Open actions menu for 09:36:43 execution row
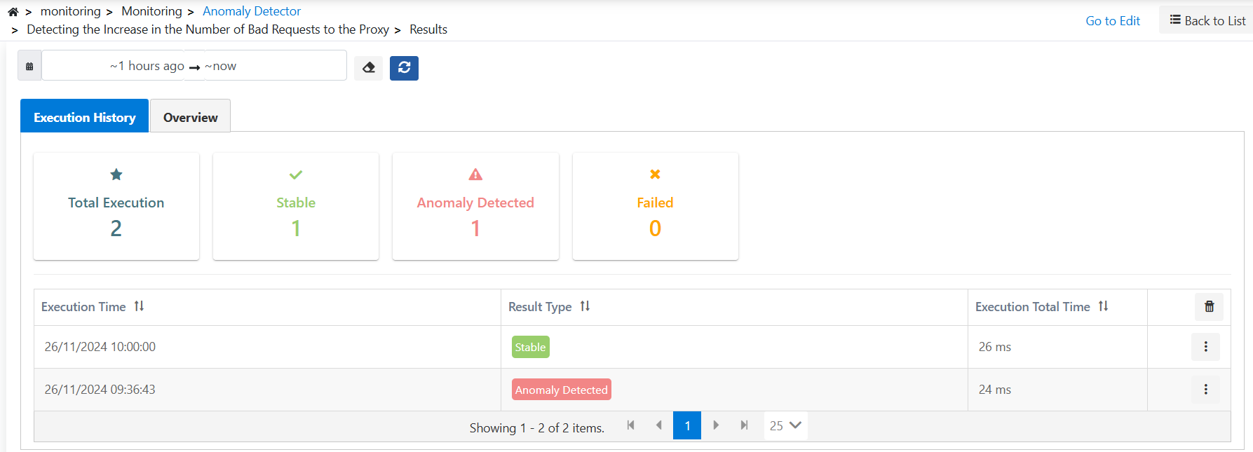 [1205, 390]
